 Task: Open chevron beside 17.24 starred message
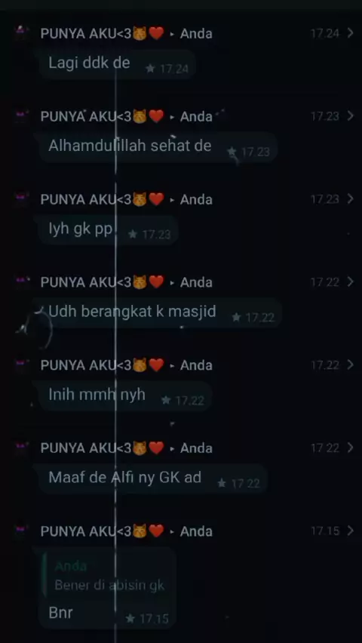click(x=350, y=33)
